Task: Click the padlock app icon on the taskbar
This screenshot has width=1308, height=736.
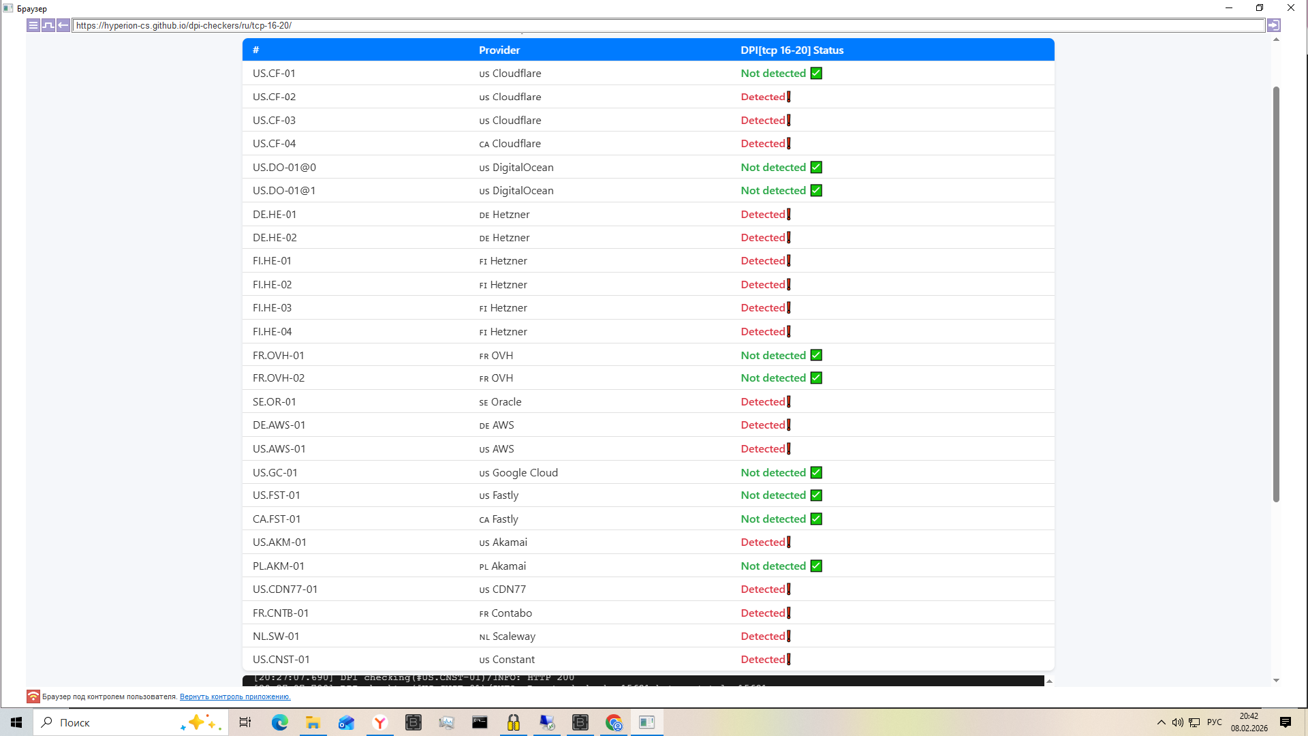Action: point(514,722)
